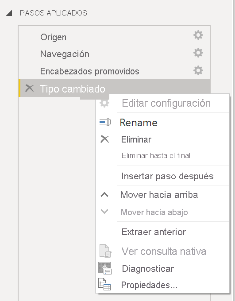235x301 pixels.
Task: Click the Diagnosticar chart icon
Action: pos(105,268)
